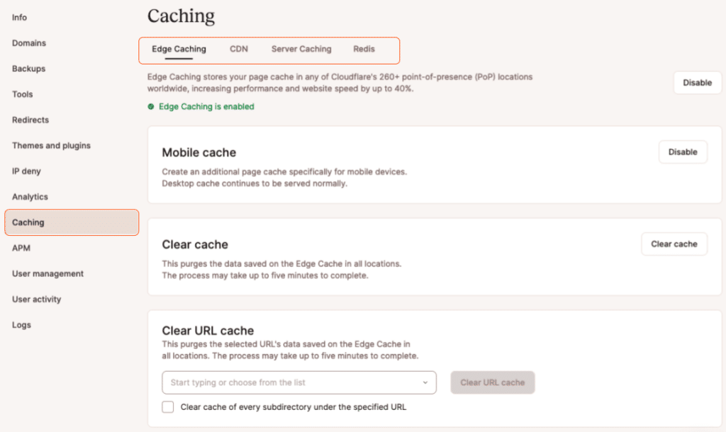The width and height of the screenshot is (726, 432).
Task: Navigate to Domains in the sidebar
Action: pos(28,43)
